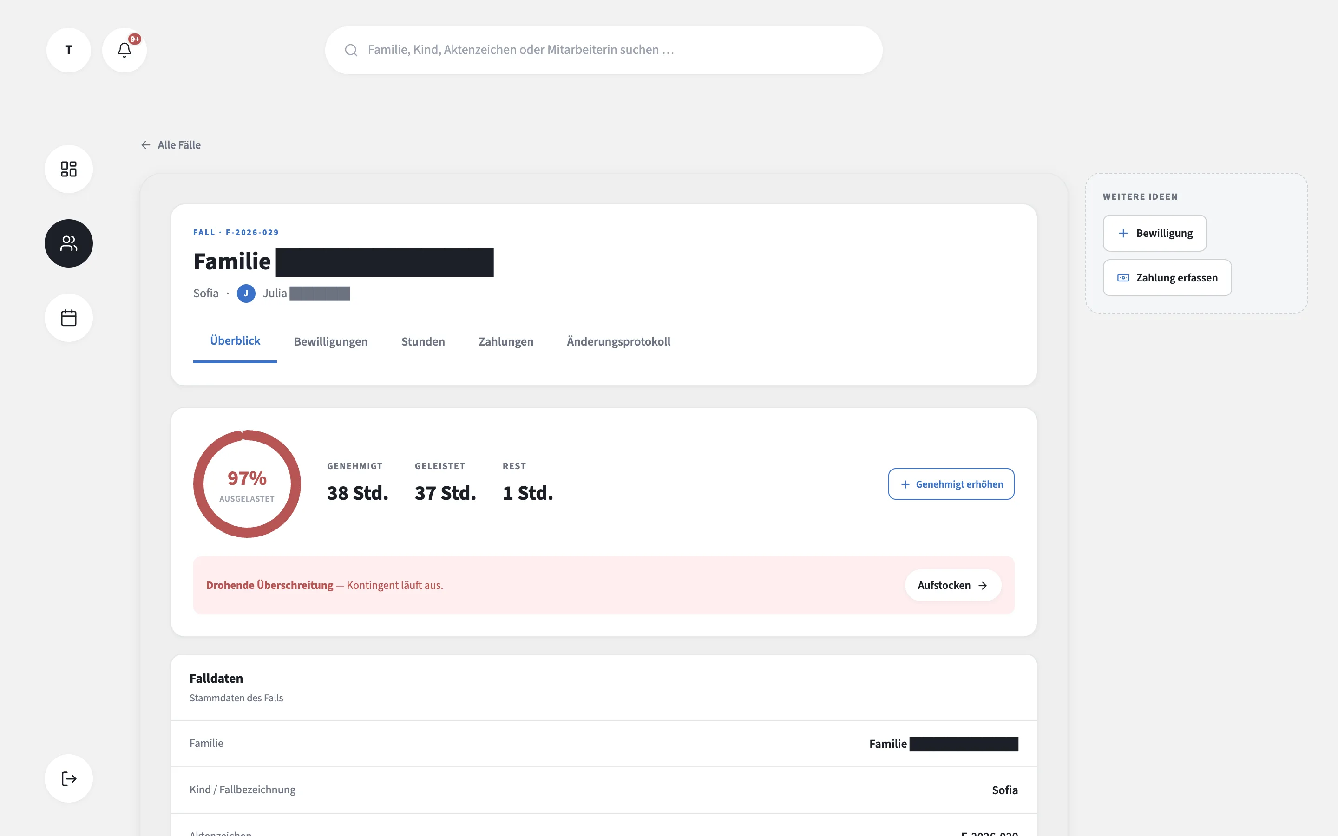Focus the family search input field

pos(604,50)
